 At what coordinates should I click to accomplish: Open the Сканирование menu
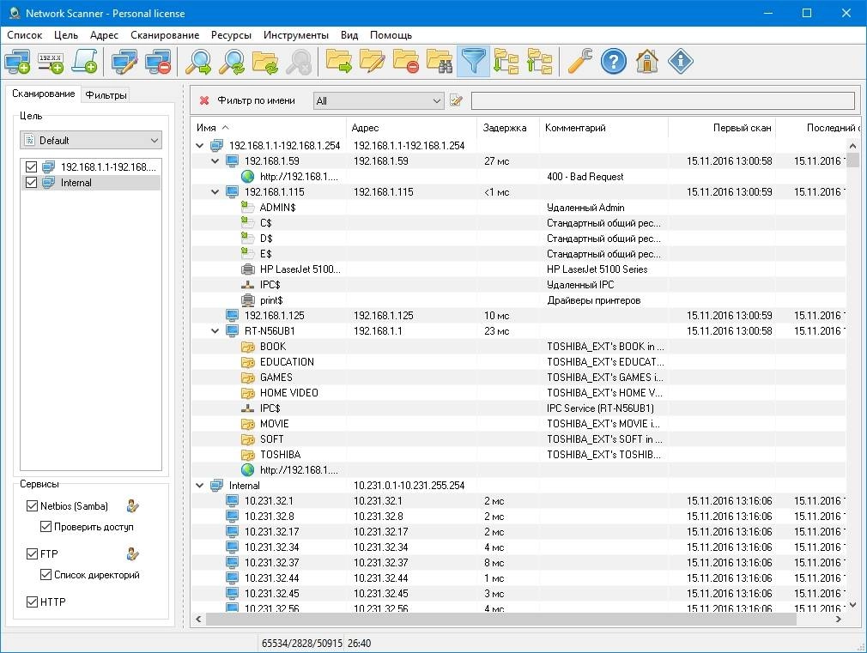point(165,35)
